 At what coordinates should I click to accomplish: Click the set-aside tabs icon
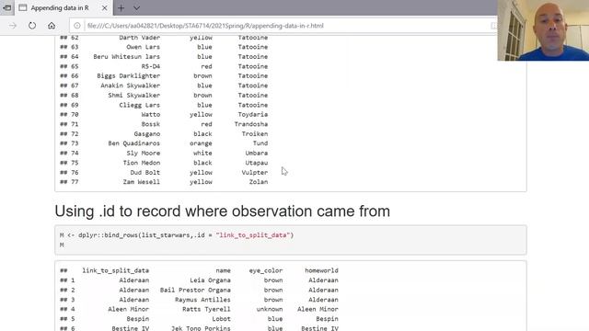(6, 7)
